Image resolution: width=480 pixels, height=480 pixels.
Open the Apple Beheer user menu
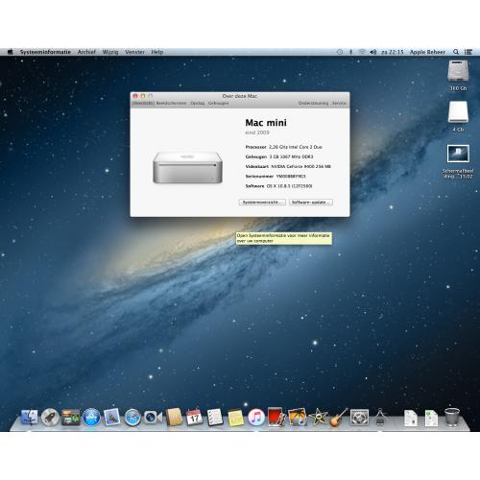(x=427, y=52)
